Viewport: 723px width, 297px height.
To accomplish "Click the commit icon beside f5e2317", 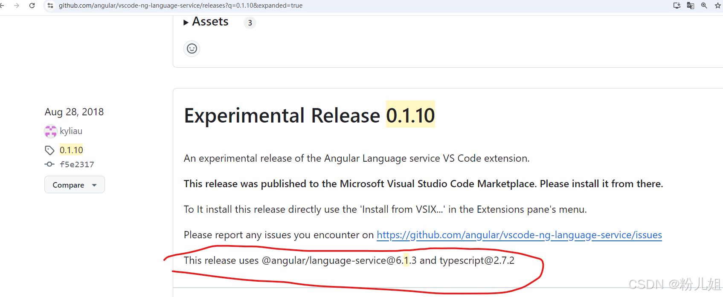I will point(49,164).
